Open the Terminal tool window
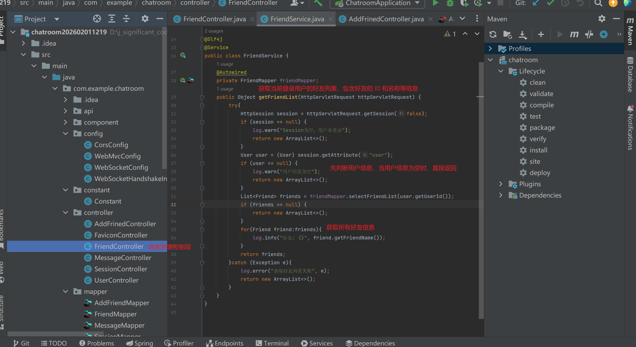This screenshot has height=347, width=636. [x=272, y=343]
